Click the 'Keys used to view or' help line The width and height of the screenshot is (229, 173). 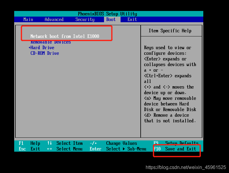[168, 48]
